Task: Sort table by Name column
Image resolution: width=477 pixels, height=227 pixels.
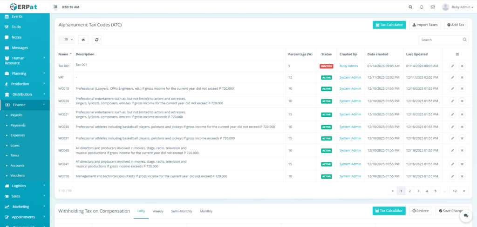Action: 65,54
